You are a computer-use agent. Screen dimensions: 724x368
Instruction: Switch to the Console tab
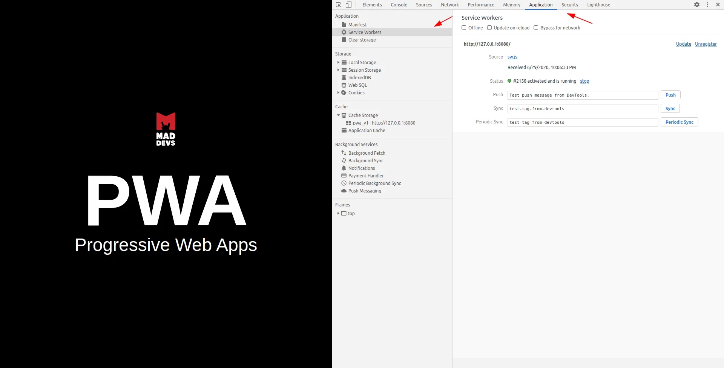(x=399, y=5)
